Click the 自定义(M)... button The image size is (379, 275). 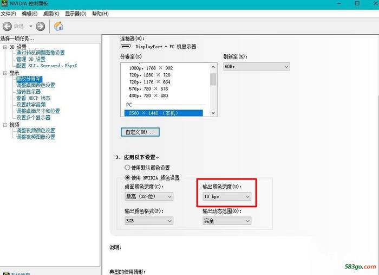140,132
